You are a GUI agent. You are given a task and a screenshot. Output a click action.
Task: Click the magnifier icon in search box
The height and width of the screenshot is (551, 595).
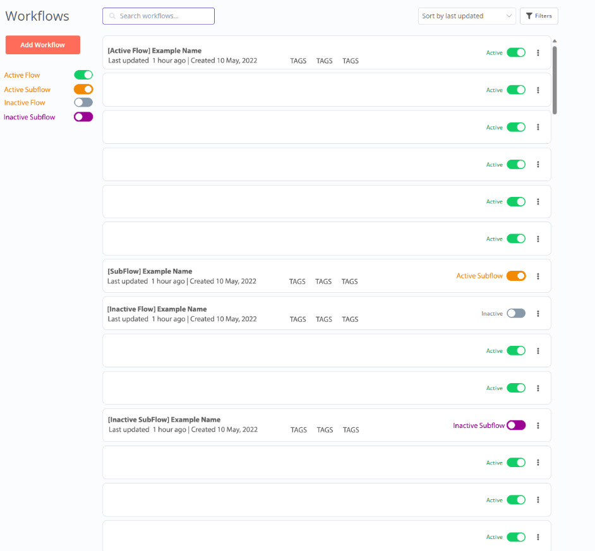tap(112, 16)
